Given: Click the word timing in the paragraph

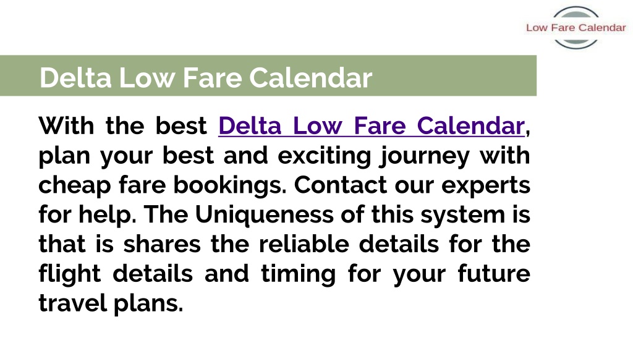Looking at the screenshot, I should [299, 274].
